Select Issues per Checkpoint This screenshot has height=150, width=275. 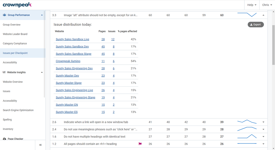coord(15,53)
